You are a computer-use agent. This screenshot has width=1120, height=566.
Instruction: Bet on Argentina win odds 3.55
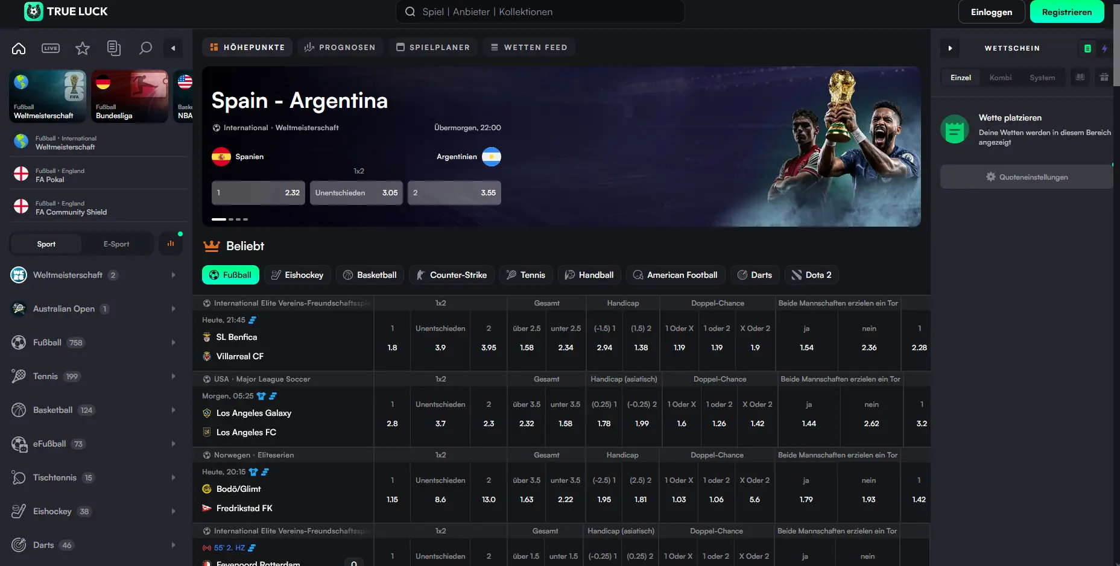(x=454, y=193)
